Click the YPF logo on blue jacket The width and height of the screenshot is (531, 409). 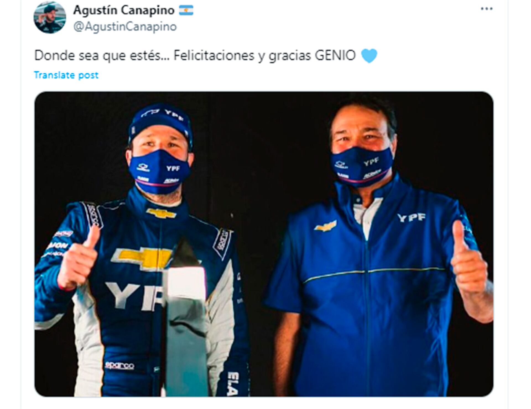[x=411, y=218]
